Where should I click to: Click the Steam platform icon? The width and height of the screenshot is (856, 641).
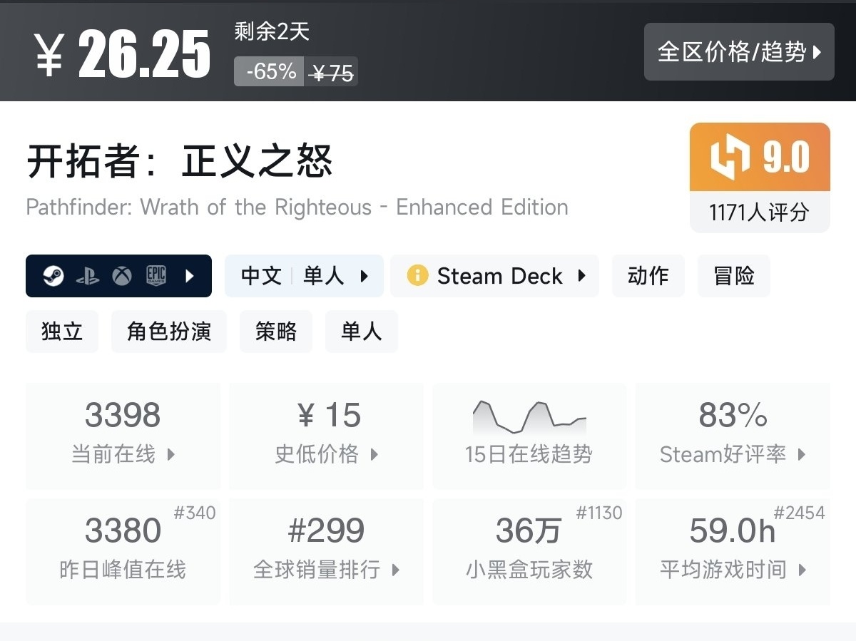53,276
